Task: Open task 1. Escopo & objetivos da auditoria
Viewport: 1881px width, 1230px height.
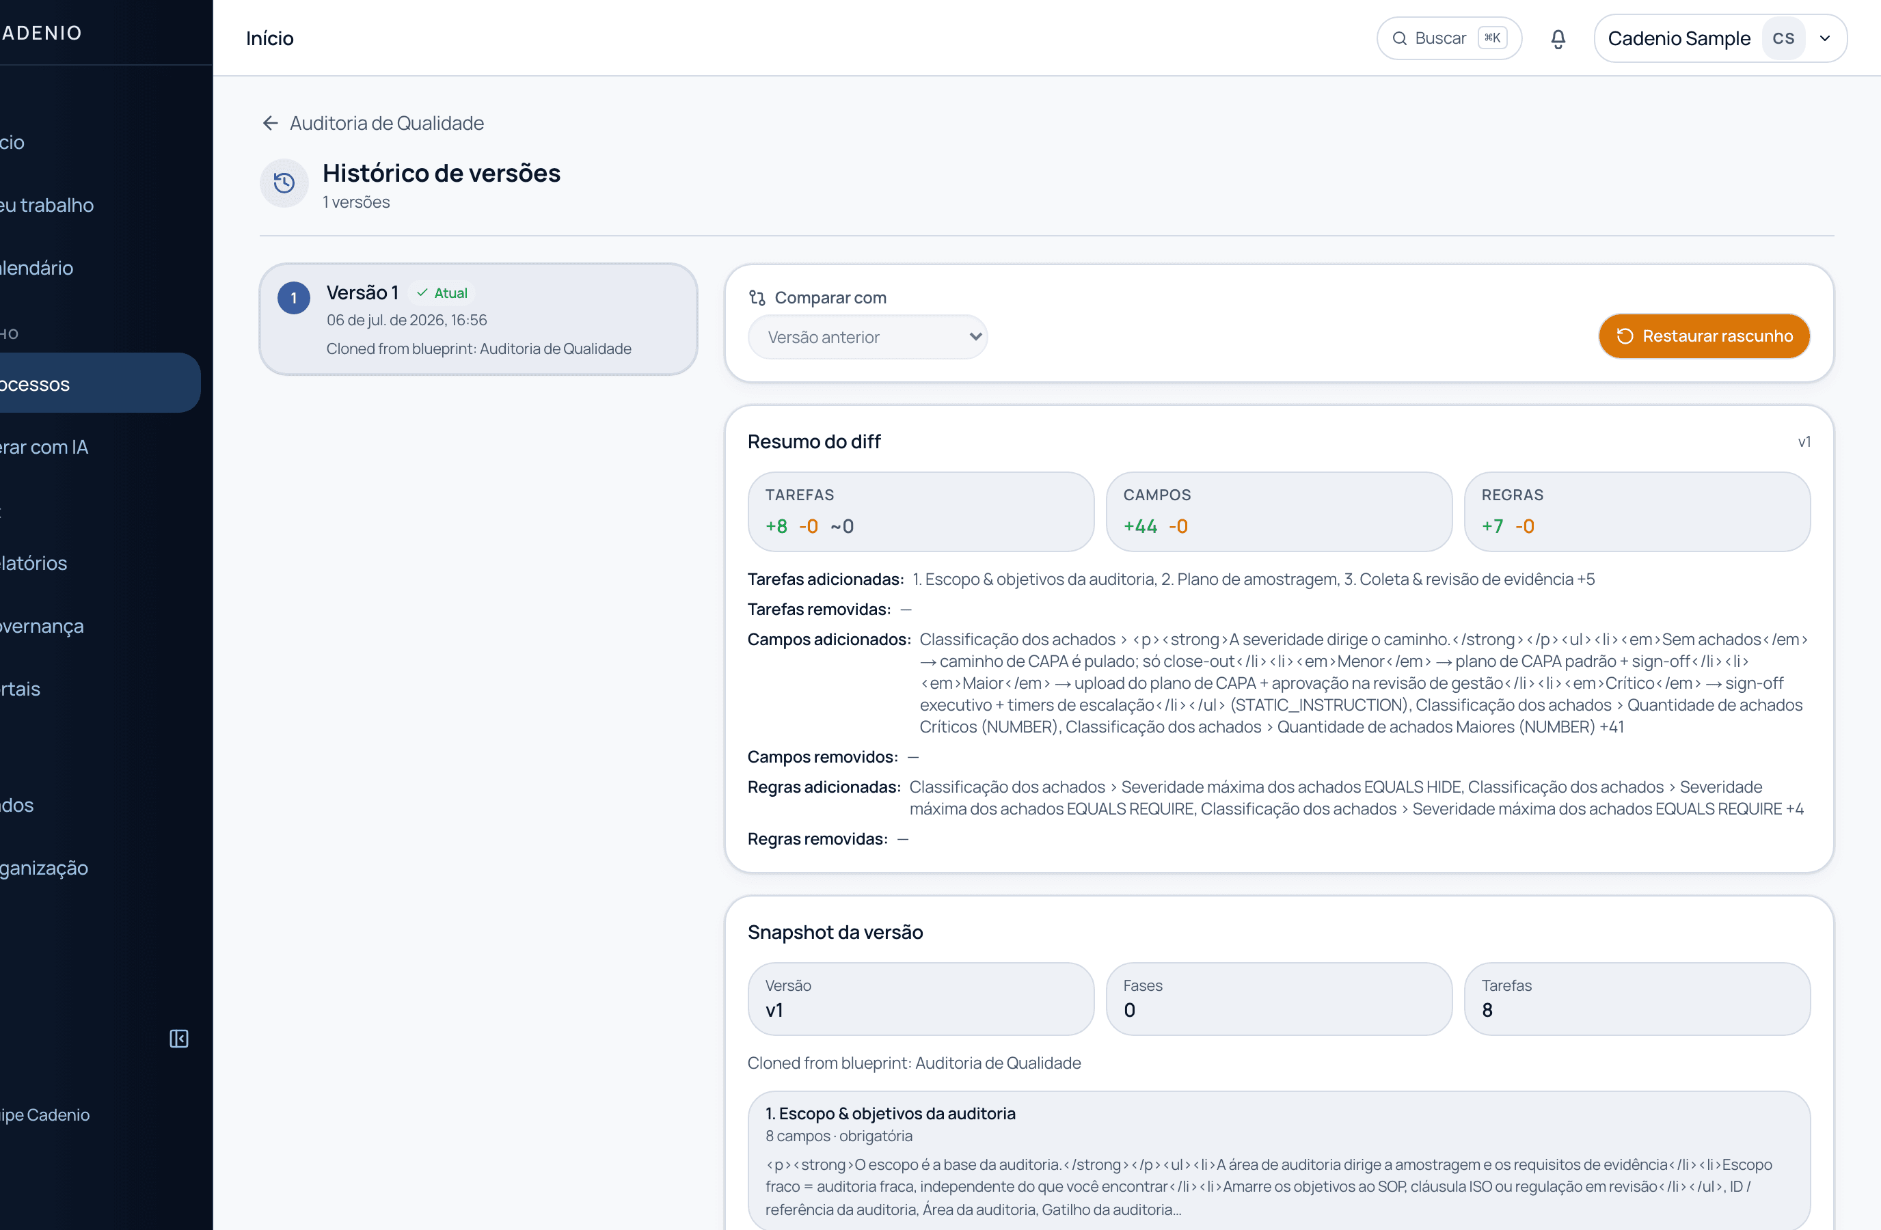Action: coord(1279,1160)
